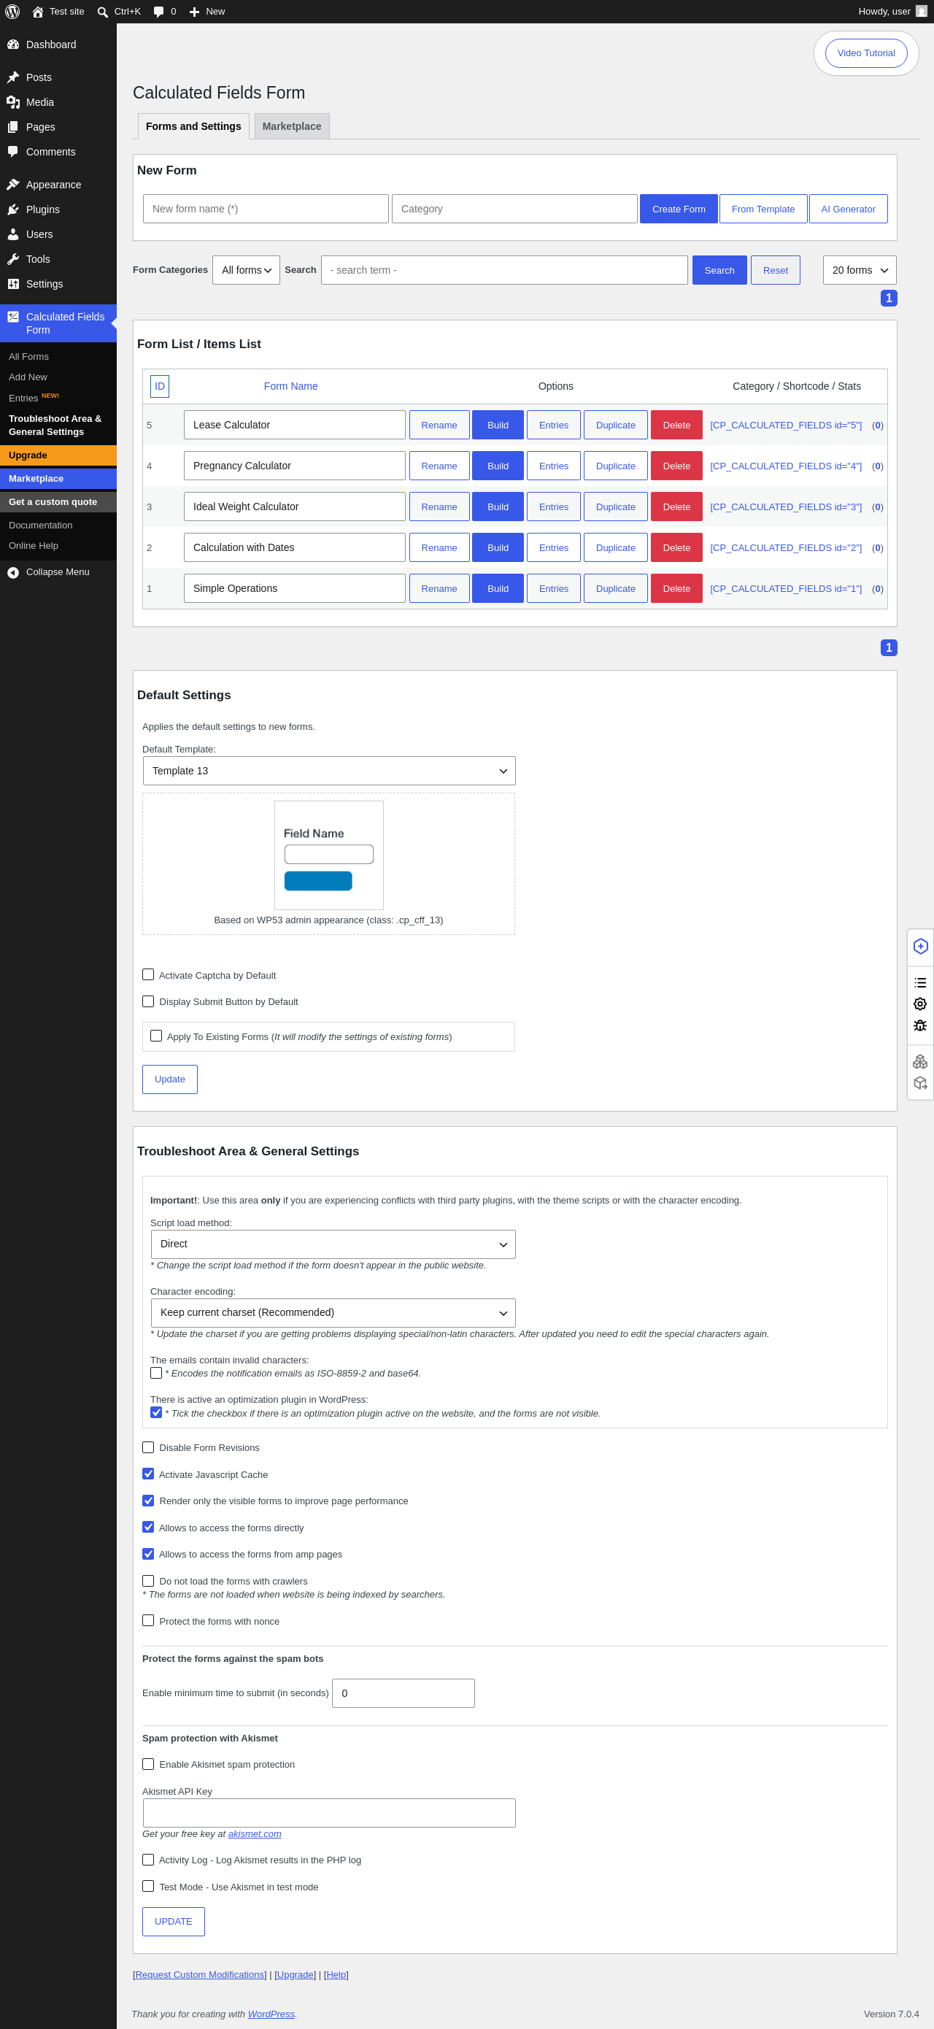The width and height of the screenshot is (934, 2029).
Task: Sort by the ID column header
Action: coord(160,386)
